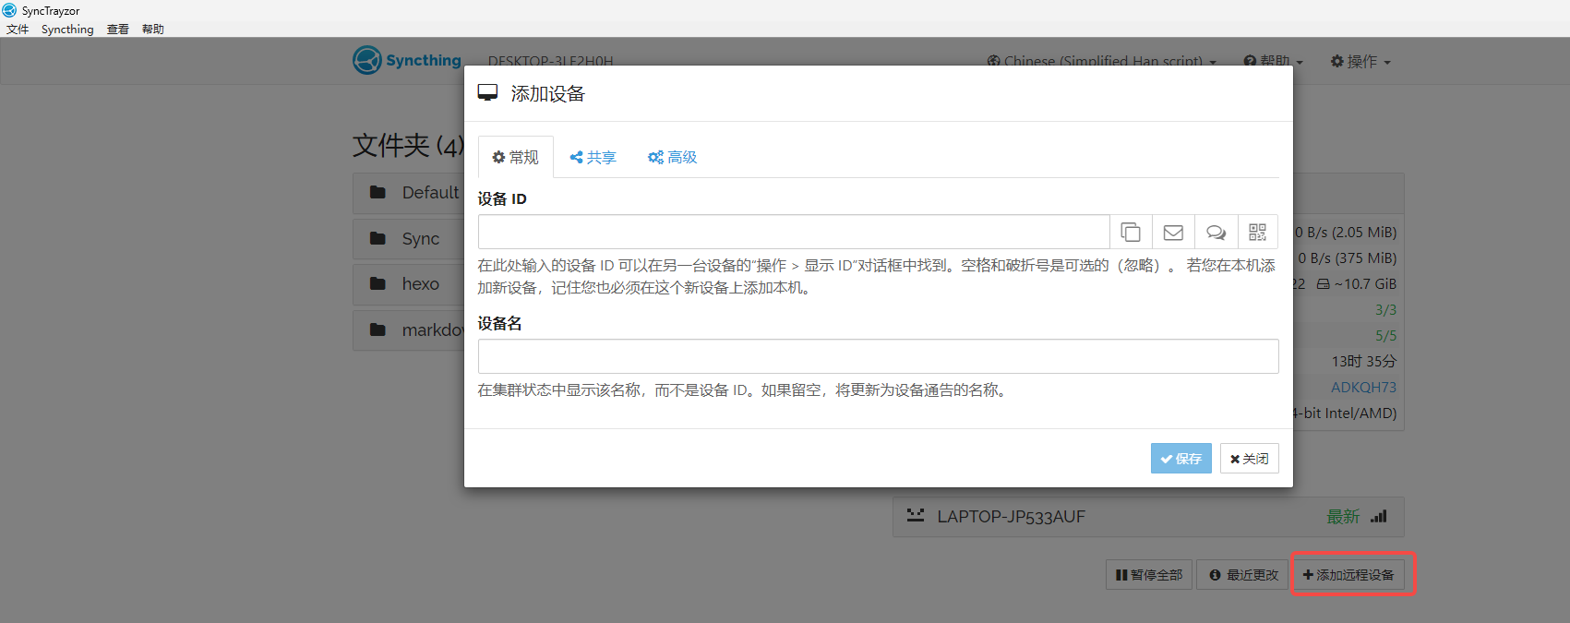Viewport: 1570px width, 623px height.
Task: Show the device ID QR code icon
Action: click(x=1258, y=232)
